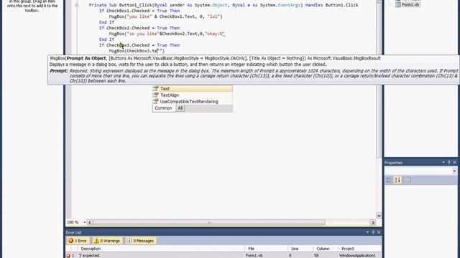Toggle auto-hide pin on Properties panel
The height and width of the screenshot is (258, 460).
coord(448,163)
